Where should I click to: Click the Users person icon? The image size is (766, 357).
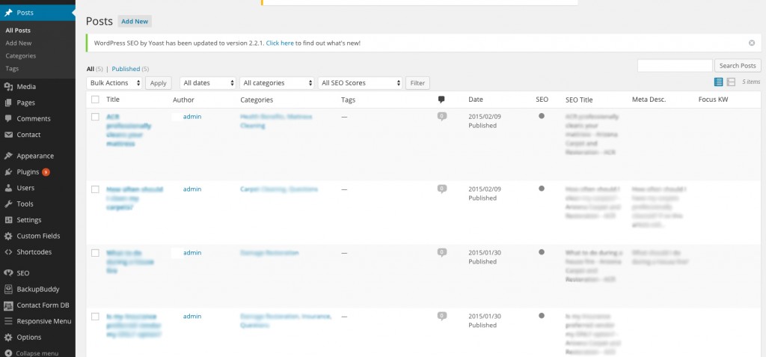tap(8, 188)
